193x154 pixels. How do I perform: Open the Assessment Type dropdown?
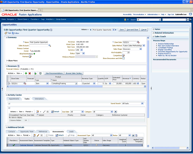click(111, 135)
